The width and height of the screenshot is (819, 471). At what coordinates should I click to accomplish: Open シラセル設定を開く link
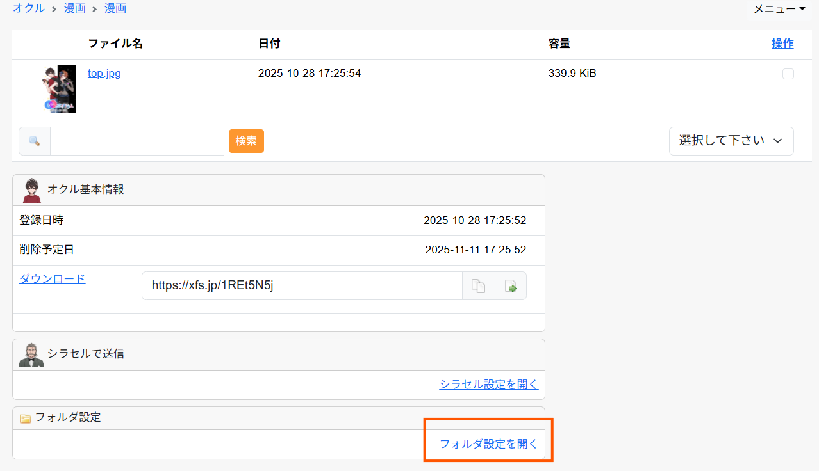(x=488, y=385)
